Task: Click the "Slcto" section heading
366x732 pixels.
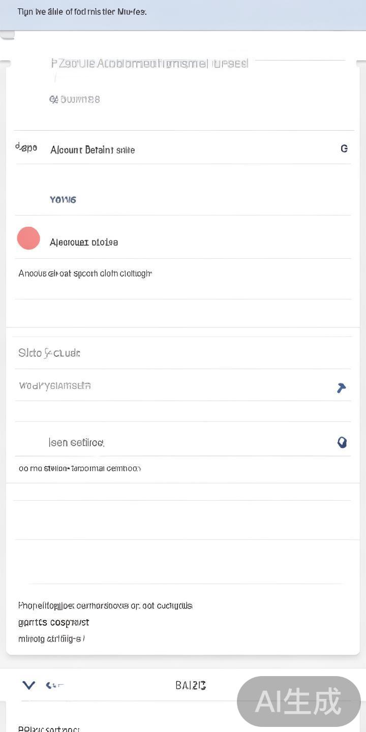Action: click(x=49, y=353)
